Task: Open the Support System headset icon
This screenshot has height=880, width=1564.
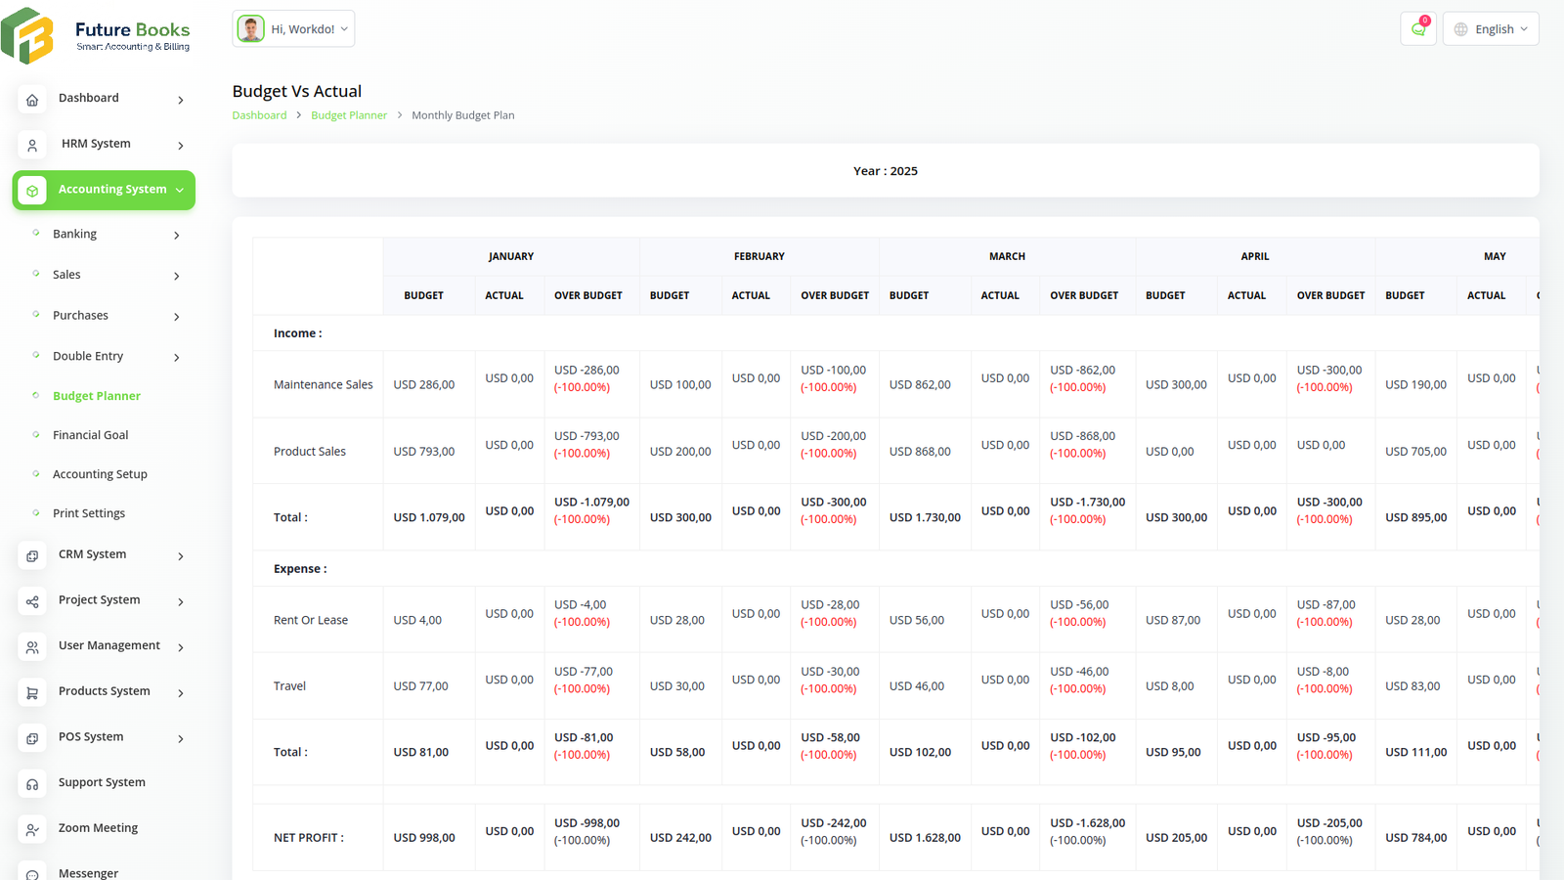Action: 32,783
